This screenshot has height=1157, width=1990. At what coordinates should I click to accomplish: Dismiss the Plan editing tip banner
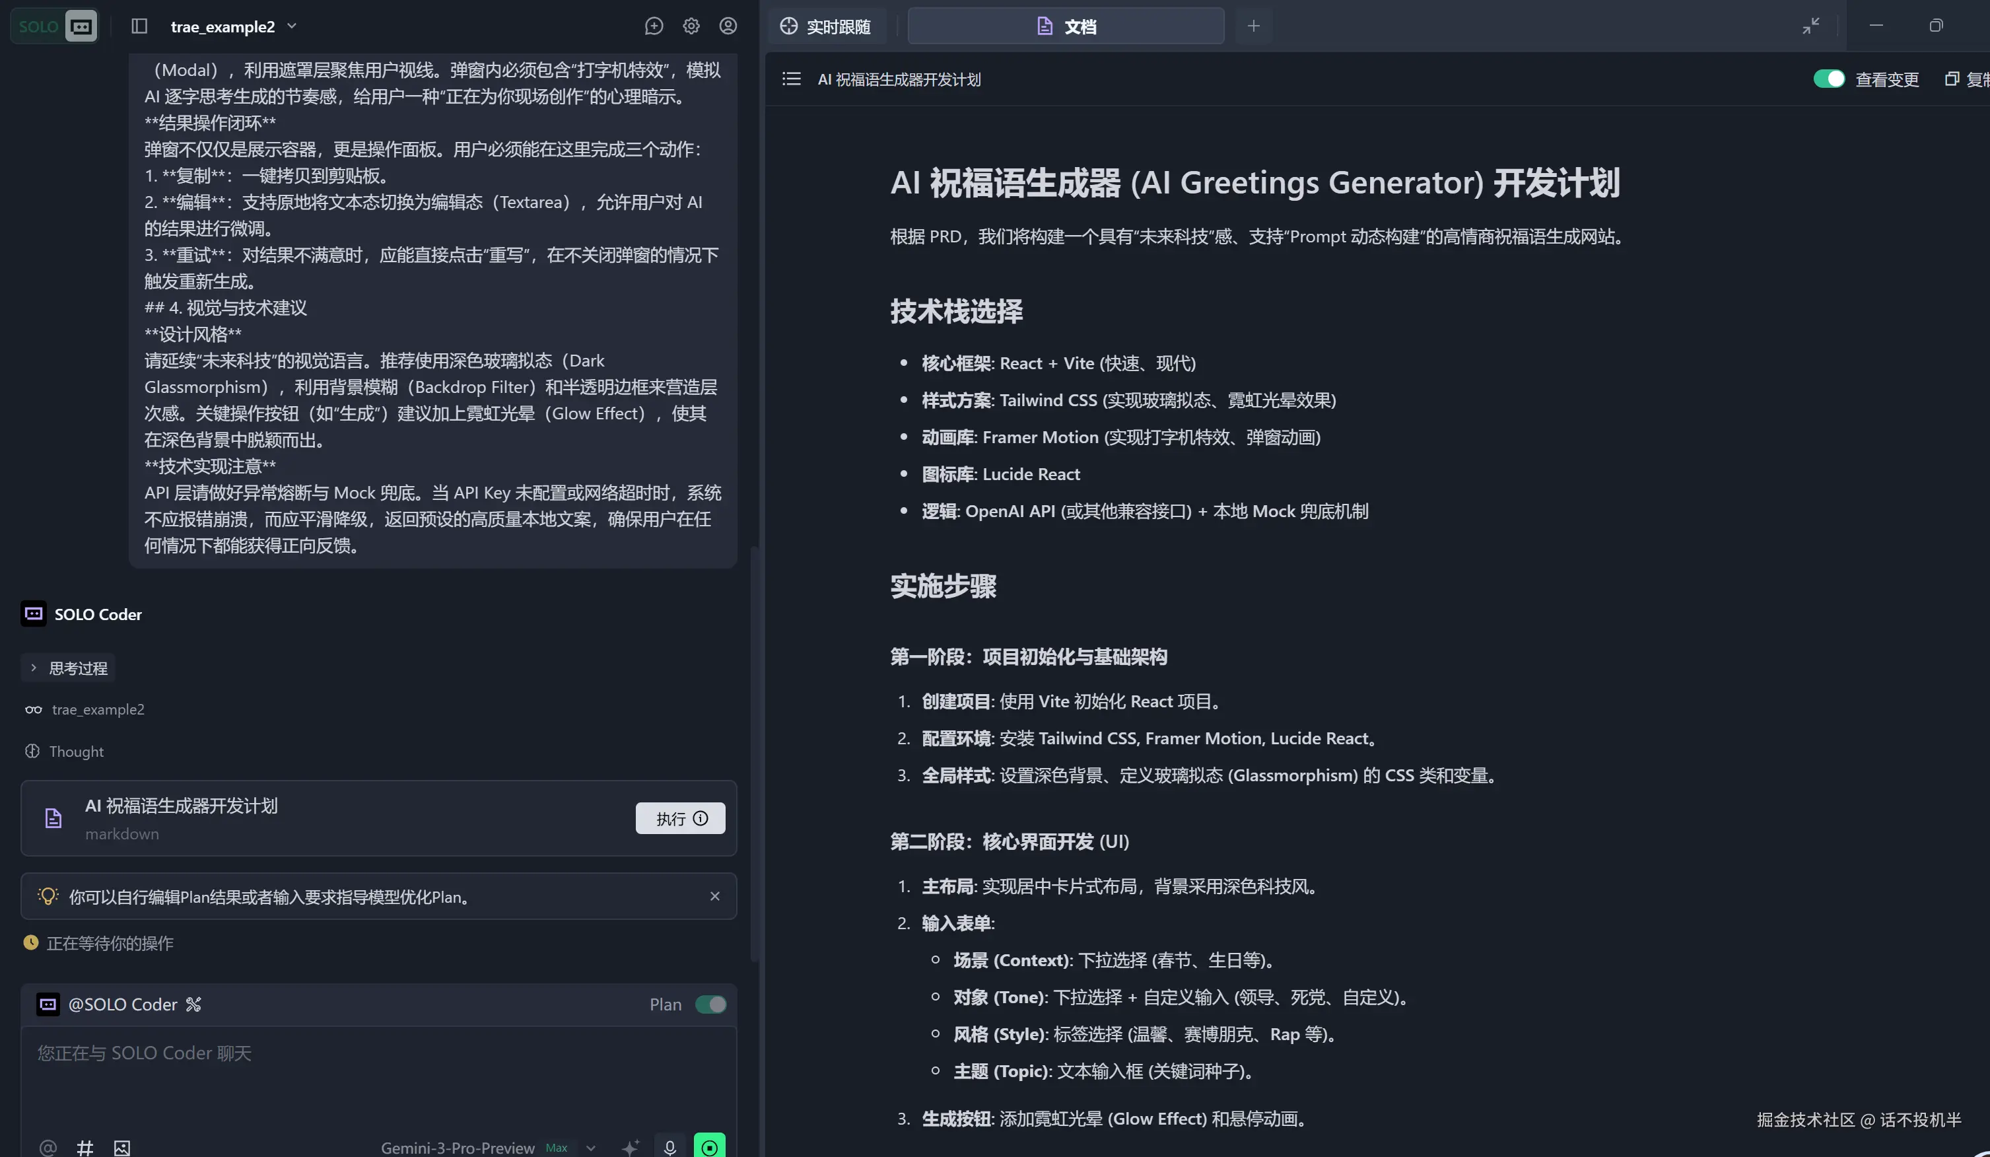click(x=714, y=895)
